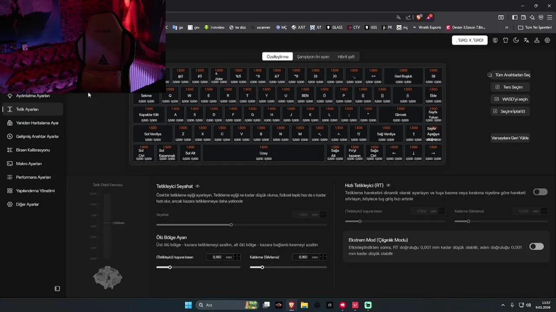Image resolution: width=556 pixels, height=312 pixels.
Task: Open Brave Leo AI sparkle icon
Action: tap(532, 17)
